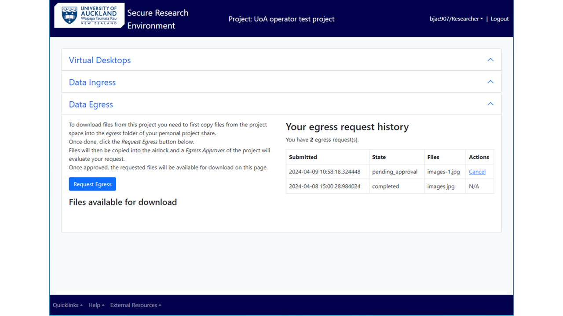
Task: Open the Data Ingress heading
Action: [x=92, y=82]
